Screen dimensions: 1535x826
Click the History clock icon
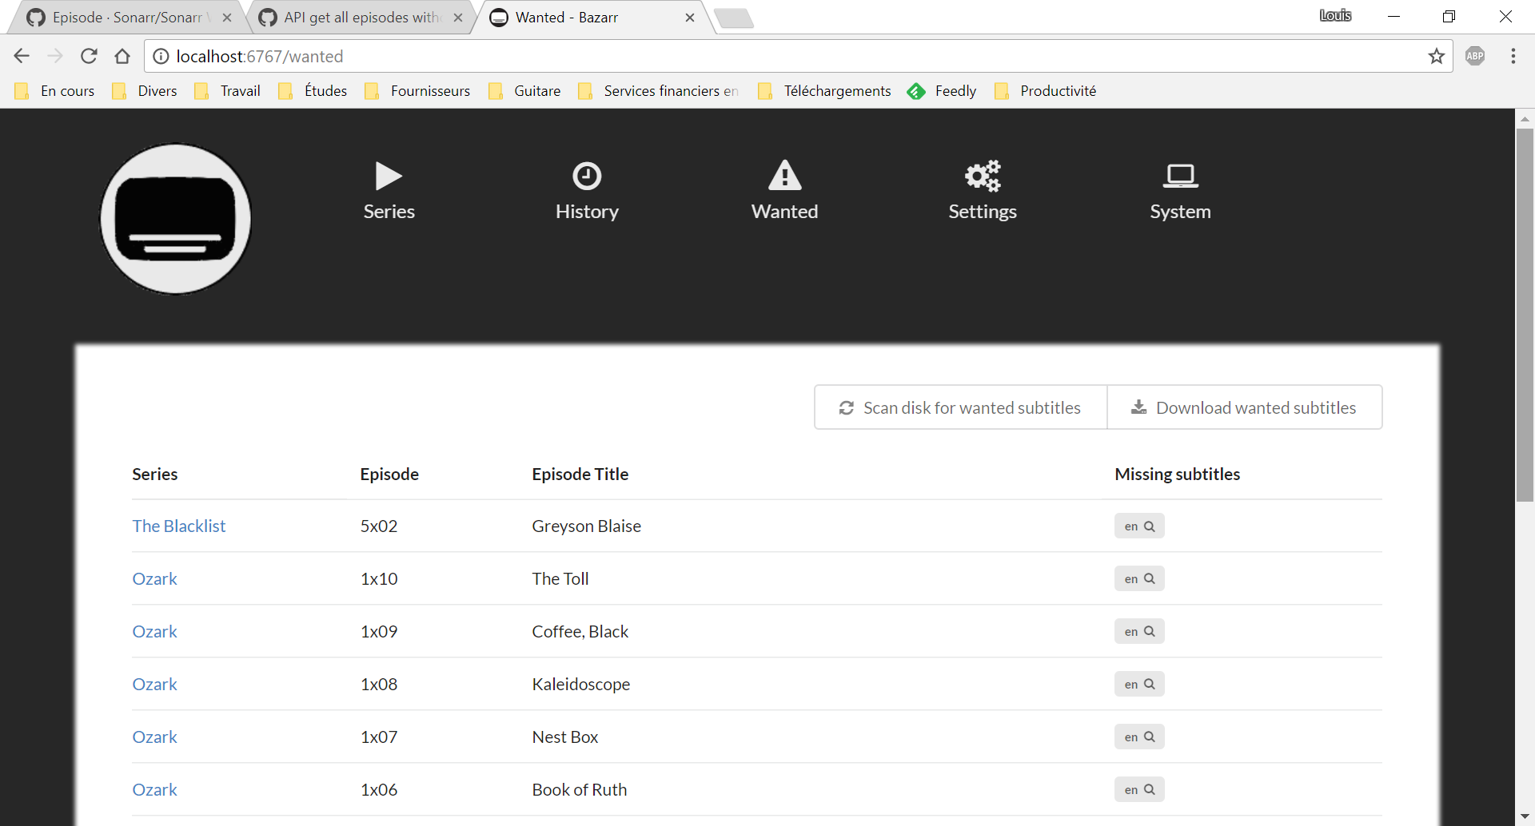(587, 176)
